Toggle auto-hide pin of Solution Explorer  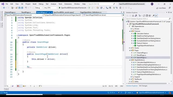(169, 13)
